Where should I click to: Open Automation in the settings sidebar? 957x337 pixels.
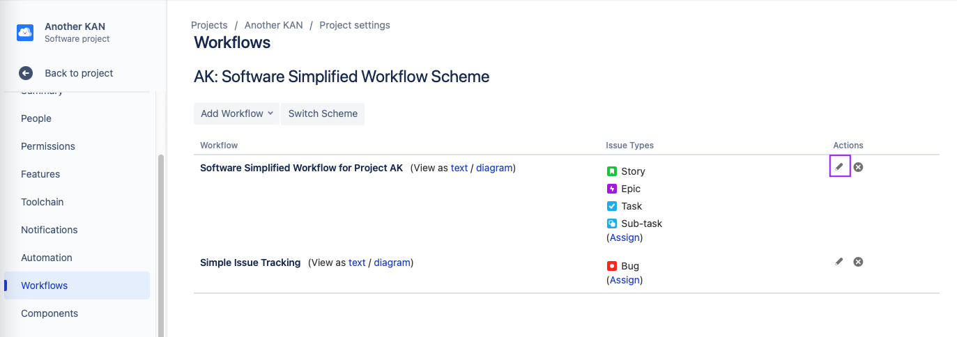tap(47, 258)
